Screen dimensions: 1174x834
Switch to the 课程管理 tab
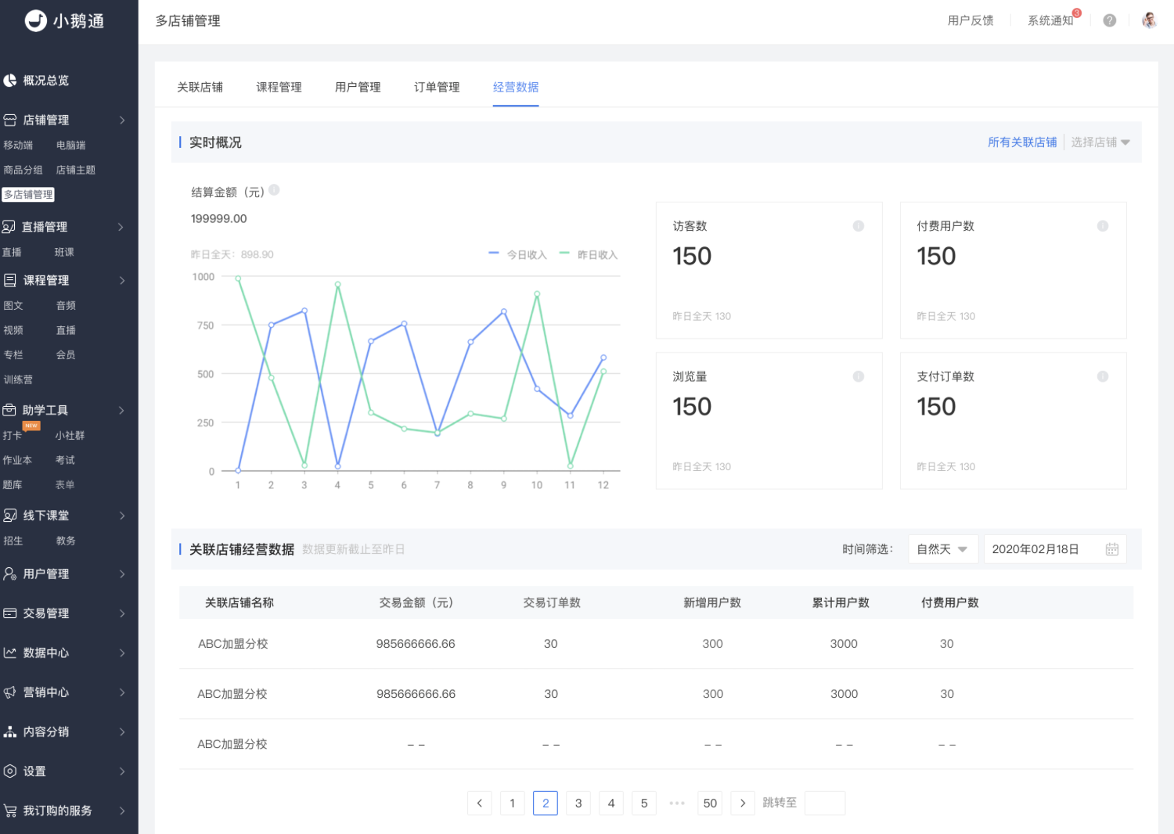[279, 87]
